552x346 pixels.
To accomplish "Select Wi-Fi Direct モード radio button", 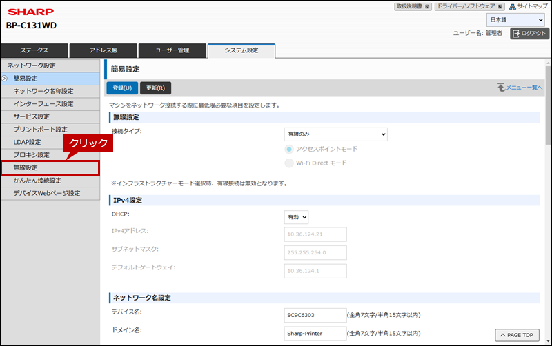I will pos(289,163).
